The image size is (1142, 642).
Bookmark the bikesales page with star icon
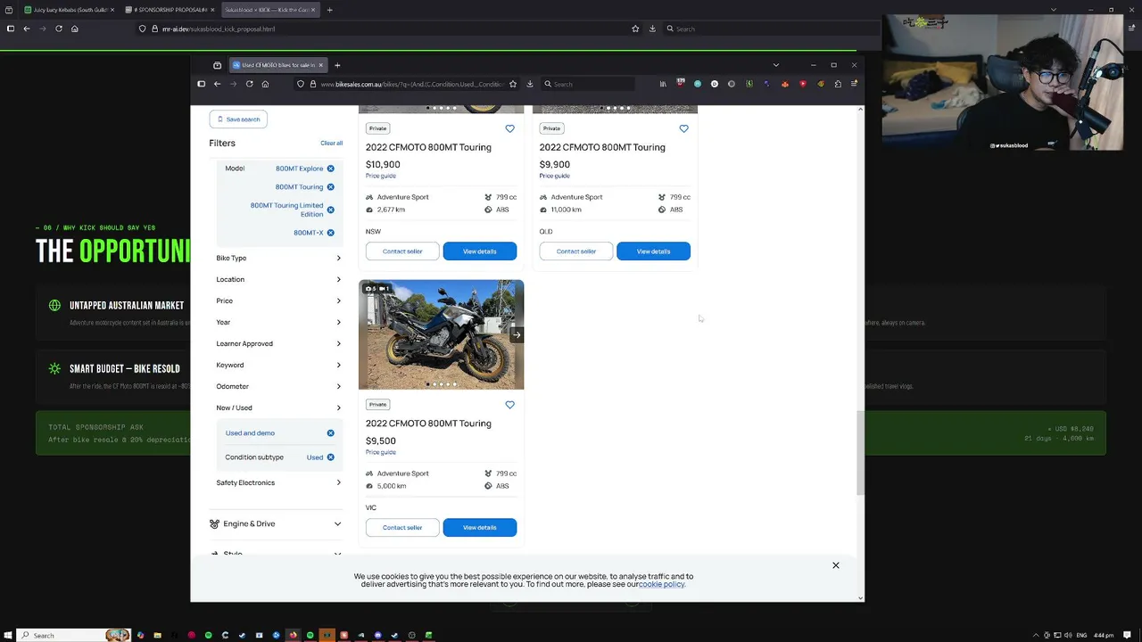click(513, 84)
